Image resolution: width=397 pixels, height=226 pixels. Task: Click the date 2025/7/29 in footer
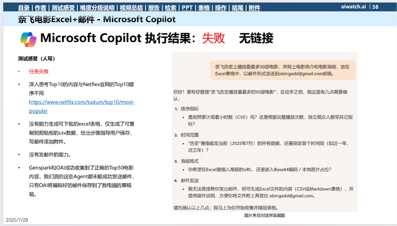coord(17,220)
